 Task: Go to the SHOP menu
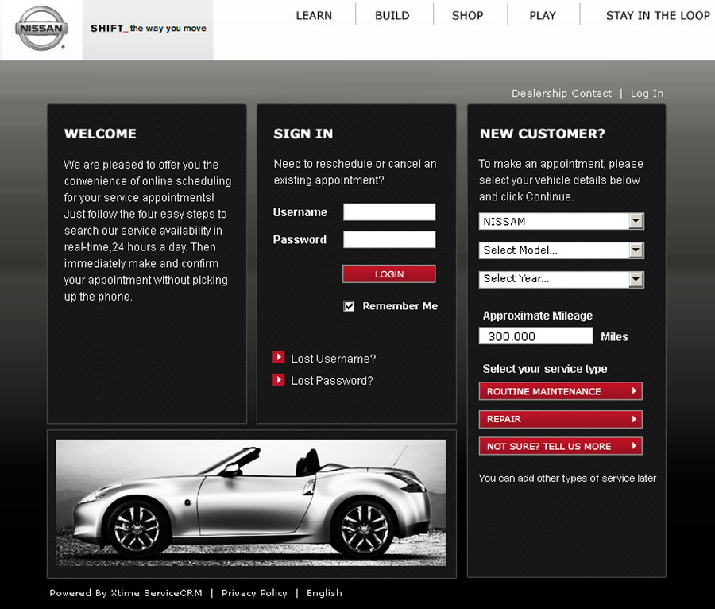(x=467, y=15)
